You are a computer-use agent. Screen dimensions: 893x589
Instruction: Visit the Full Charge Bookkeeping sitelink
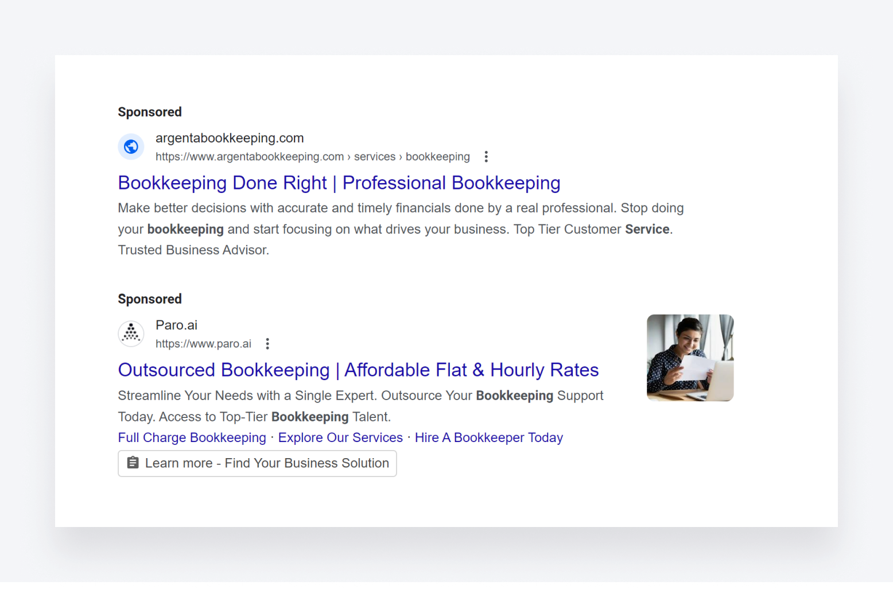[192, 437]
